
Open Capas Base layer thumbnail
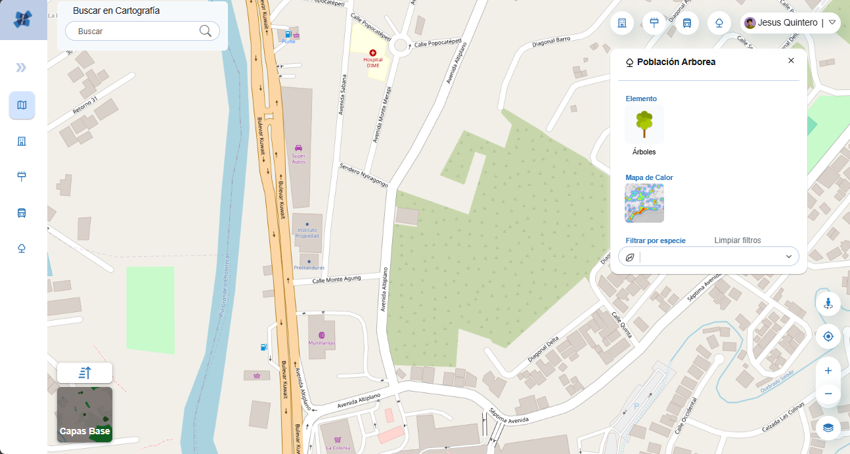(85, 415)
